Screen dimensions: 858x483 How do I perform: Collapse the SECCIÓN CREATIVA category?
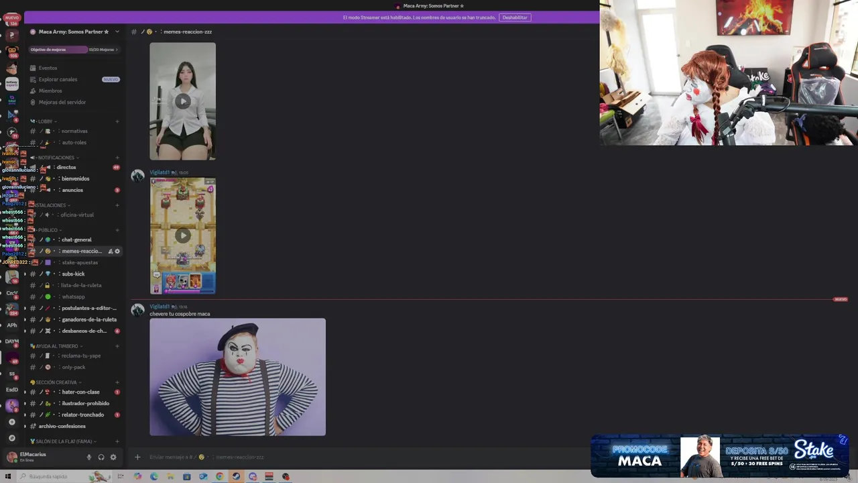(x=55, y=382)
